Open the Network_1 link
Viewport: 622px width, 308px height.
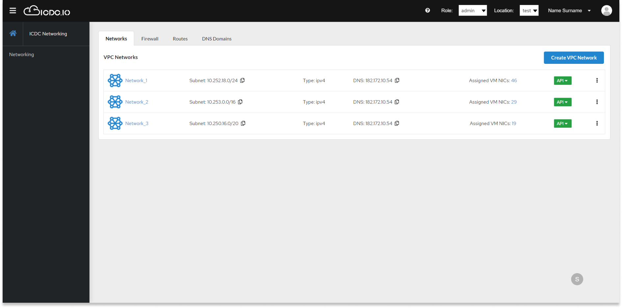coord(136,81)
